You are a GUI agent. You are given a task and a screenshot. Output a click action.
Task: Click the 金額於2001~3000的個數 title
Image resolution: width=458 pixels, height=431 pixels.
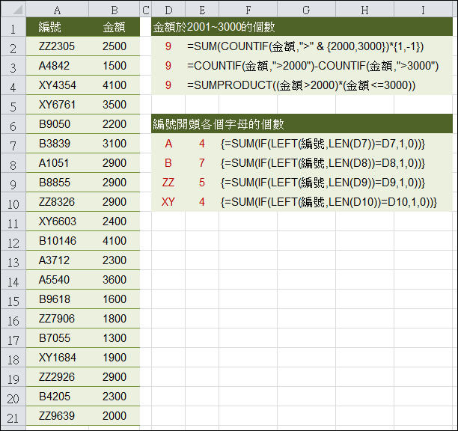[214, 27]
